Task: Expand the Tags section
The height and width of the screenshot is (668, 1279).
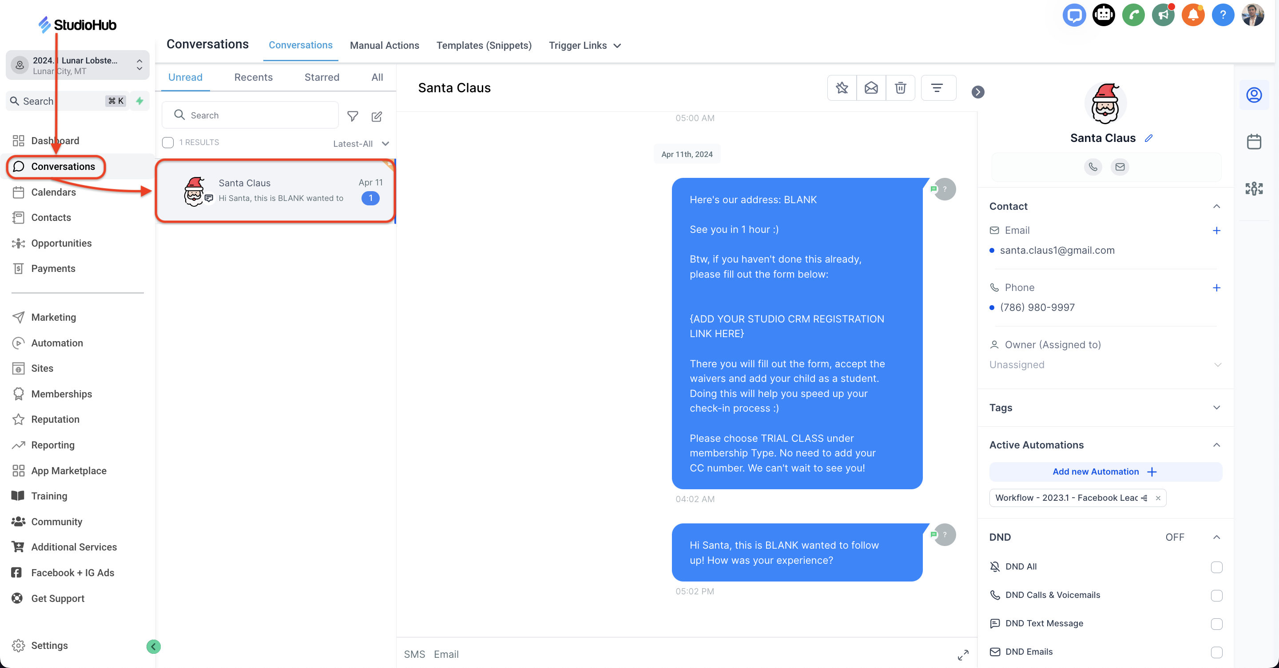Action: pos(1216,408)
